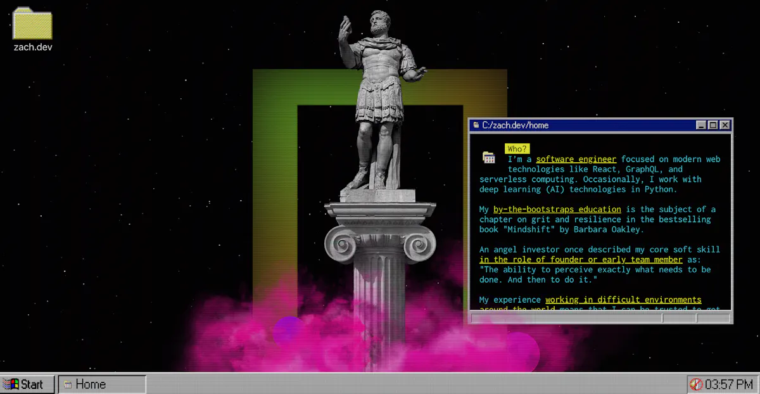This screenshot has width=760, height=394.
Task: Close the C:/zach.dev/home window
Action: [x=725, y=125]
